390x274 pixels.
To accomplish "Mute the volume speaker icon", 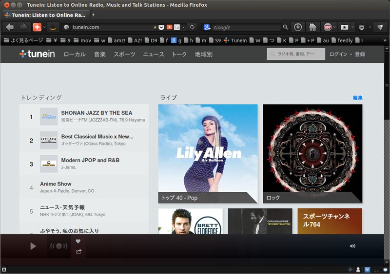I will coord(352,246).
